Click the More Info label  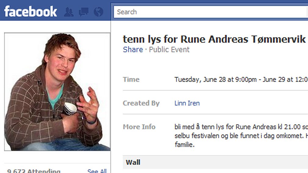click(x=139, y=127)
